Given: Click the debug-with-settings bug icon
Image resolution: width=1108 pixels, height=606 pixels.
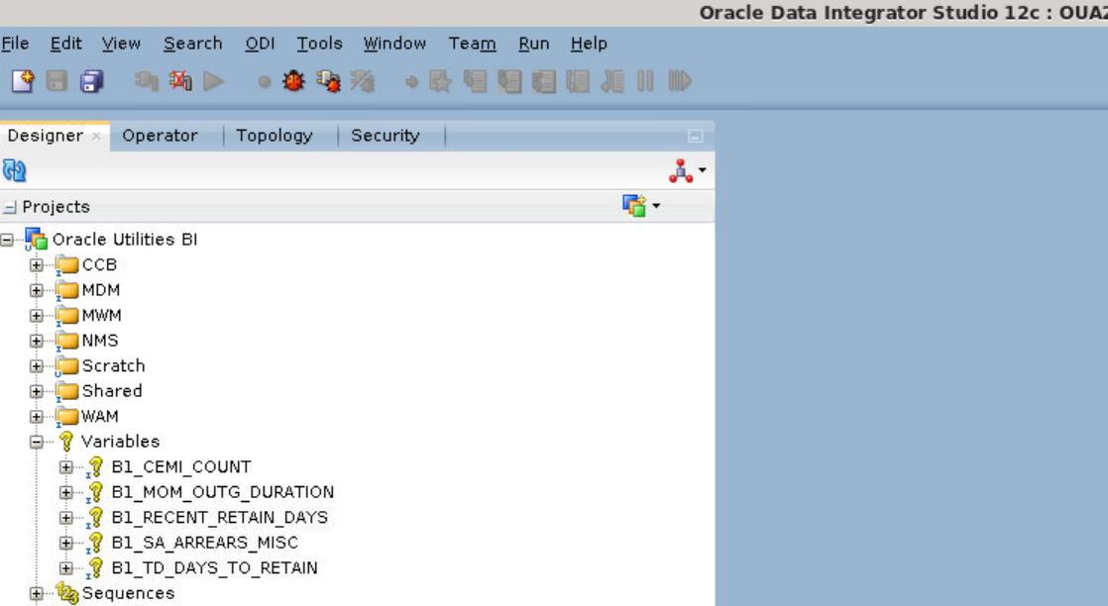Looking at the screenshot, I should click(329, 81).
